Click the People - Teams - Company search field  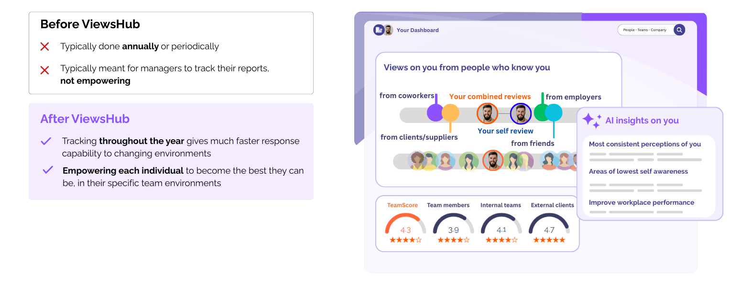click(644, 30)
